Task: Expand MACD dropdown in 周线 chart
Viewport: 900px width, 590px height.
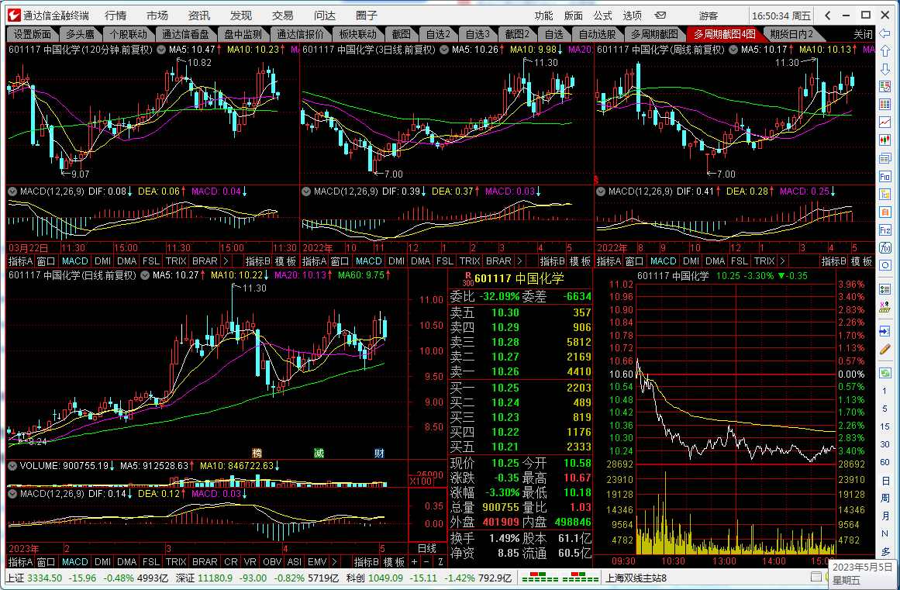Action: [601, 191]
